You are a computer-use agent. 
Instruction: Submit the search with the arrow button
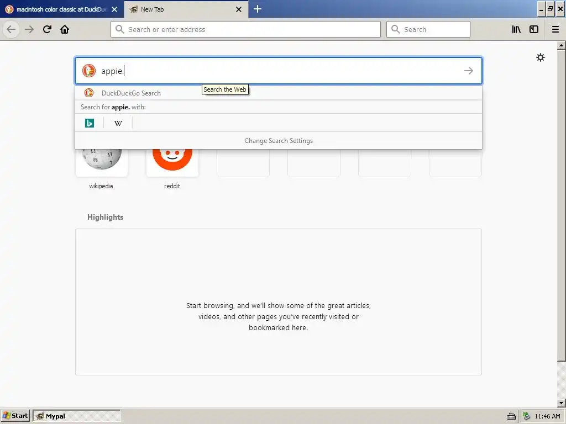[469, 71]
